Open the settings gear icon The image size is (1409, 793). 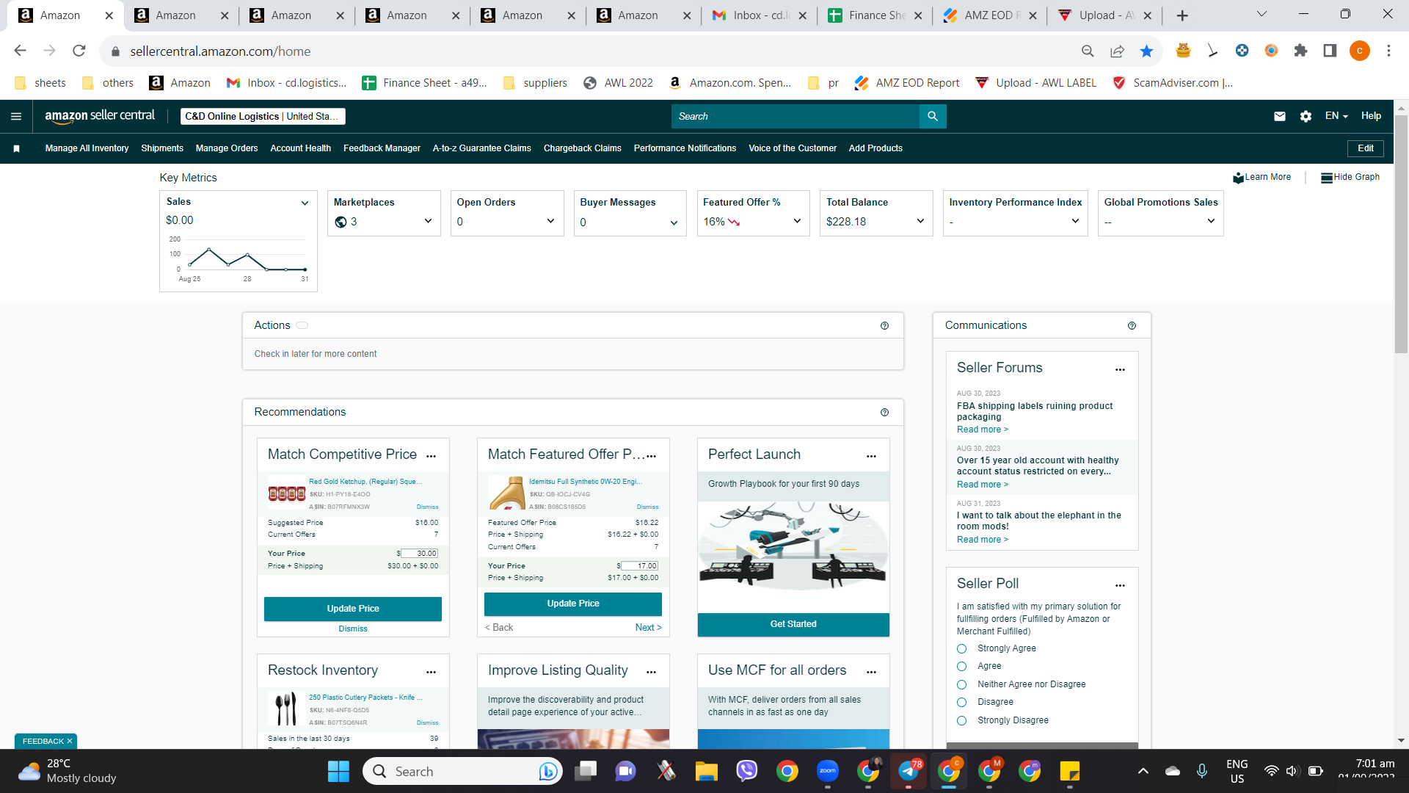1306,116
